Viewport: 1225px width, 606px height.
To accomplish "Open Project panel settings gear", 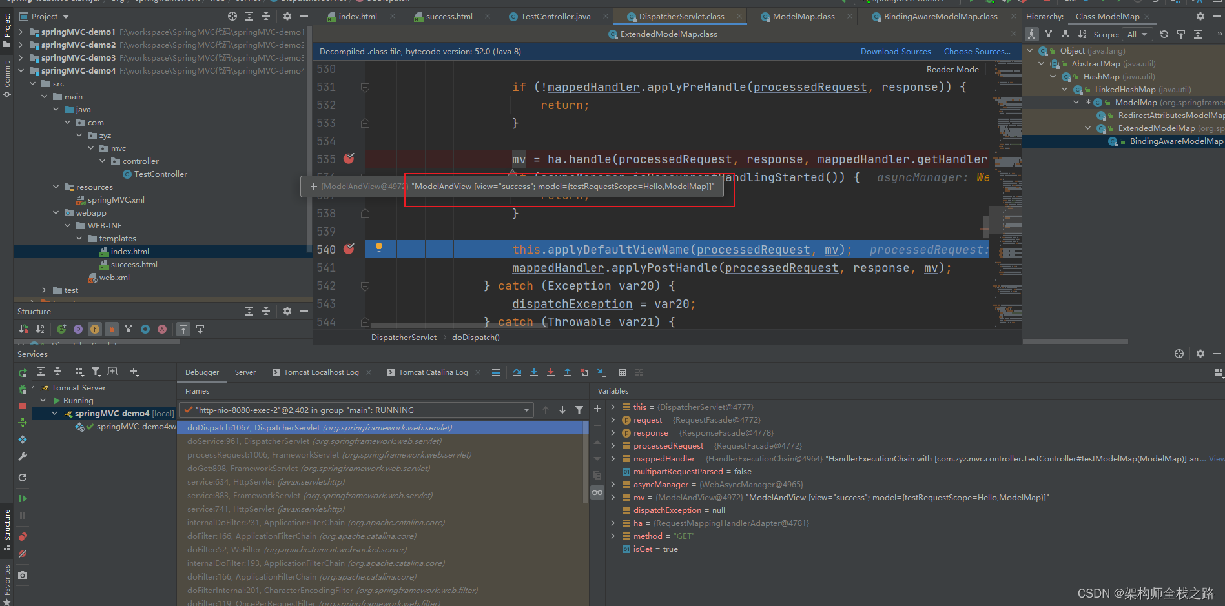I will pyautogui.click(x=287, y=16).
